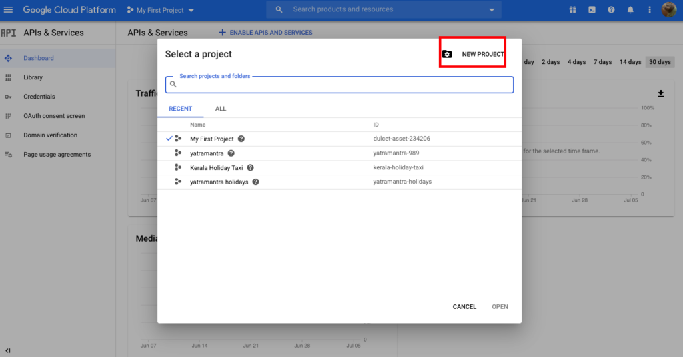Click the OAuth consent screen icon
Image resolution: width=683 pixels, height=357 pixels.
coord(8,116)
